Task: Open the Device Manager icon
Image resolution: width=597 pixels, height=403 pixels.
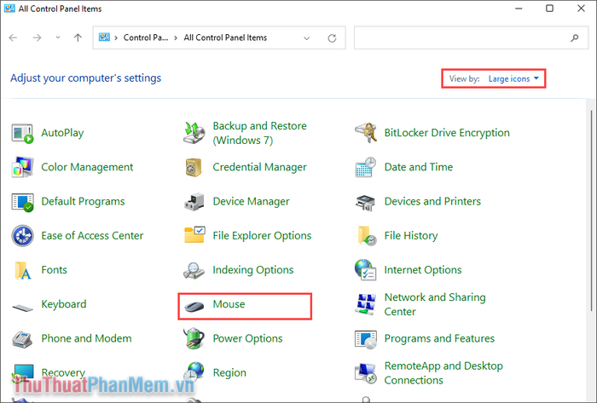Action: pyautogui.click(x=194, y=202)
